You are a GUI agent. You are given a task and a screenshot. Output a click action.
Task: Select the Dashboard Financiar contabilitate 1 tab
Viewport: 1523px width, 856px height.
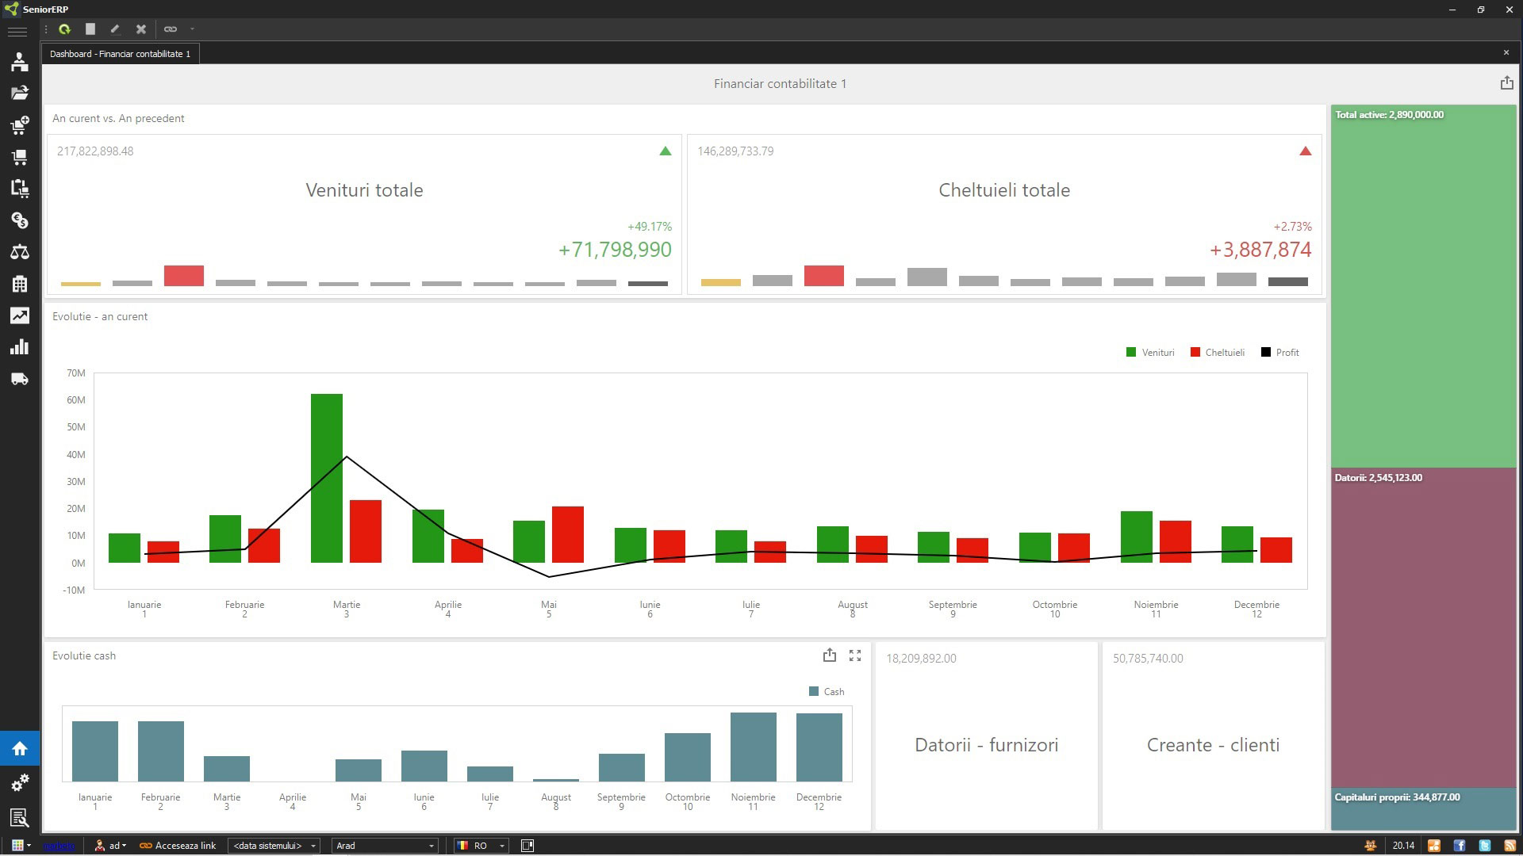(118, 53)
